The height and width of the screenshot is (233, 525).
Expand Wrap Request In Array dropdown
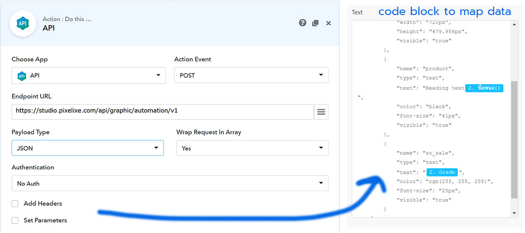click(x=252, y=148)
